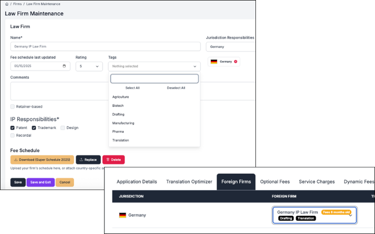
Task: Check the Design checkbox
Action: tap(63, 128)
